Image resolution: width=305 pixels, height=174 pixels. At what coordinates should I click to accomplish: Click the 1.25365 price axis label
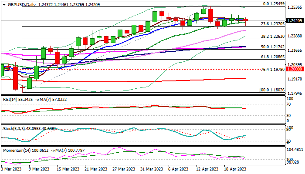pos(295,7)
